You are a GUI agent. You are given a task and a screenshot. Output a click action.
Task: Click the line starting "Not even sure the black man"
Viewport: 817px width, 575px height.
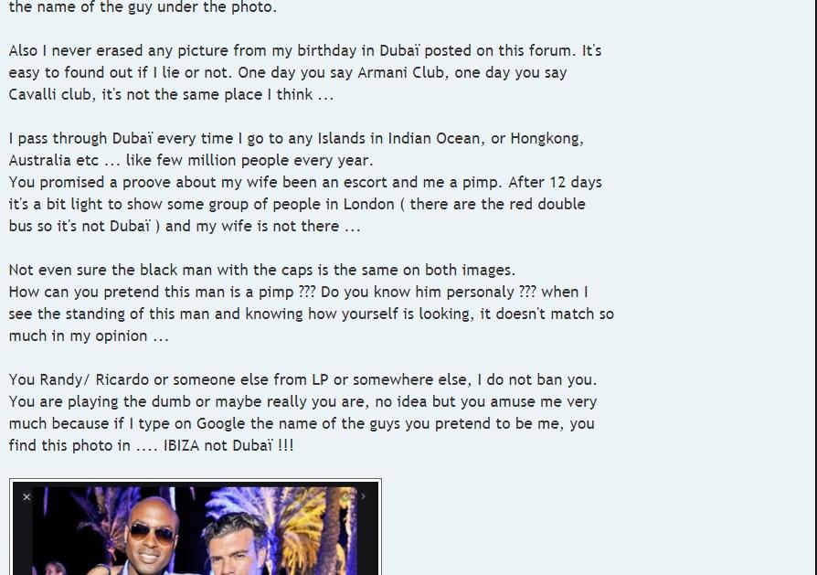pos(262,270)
